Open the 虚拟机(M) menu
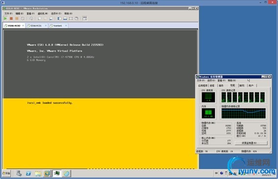Viewport: 278px width, 179px height. click(43, 13)
